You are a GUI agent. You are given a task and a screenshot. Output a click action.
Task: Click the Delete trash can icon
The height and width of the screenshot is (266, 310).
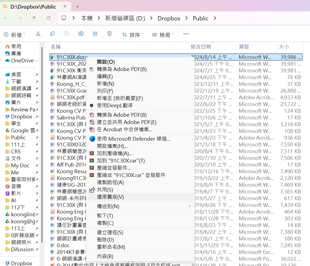tap(109, 34)
